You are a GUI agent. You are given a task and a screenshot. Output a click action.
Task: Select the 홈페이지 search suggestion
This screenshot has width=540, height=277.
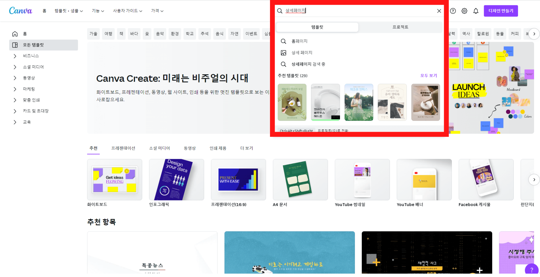pyautogui.click(x=299, y=41)
